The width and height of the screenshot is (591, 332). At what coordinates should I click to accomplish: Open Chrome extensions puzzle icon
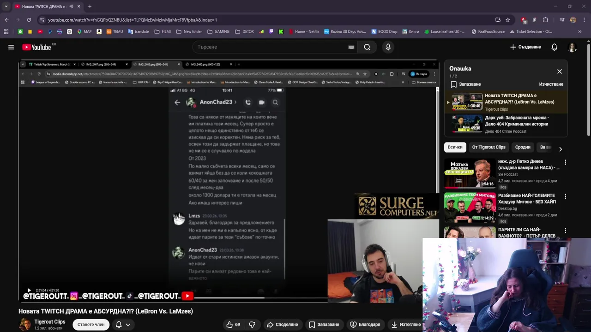point(545,20)
